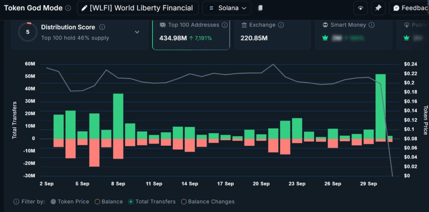
Task: Select the Total Transfers filter radio
Action: (x=131, y=202)
